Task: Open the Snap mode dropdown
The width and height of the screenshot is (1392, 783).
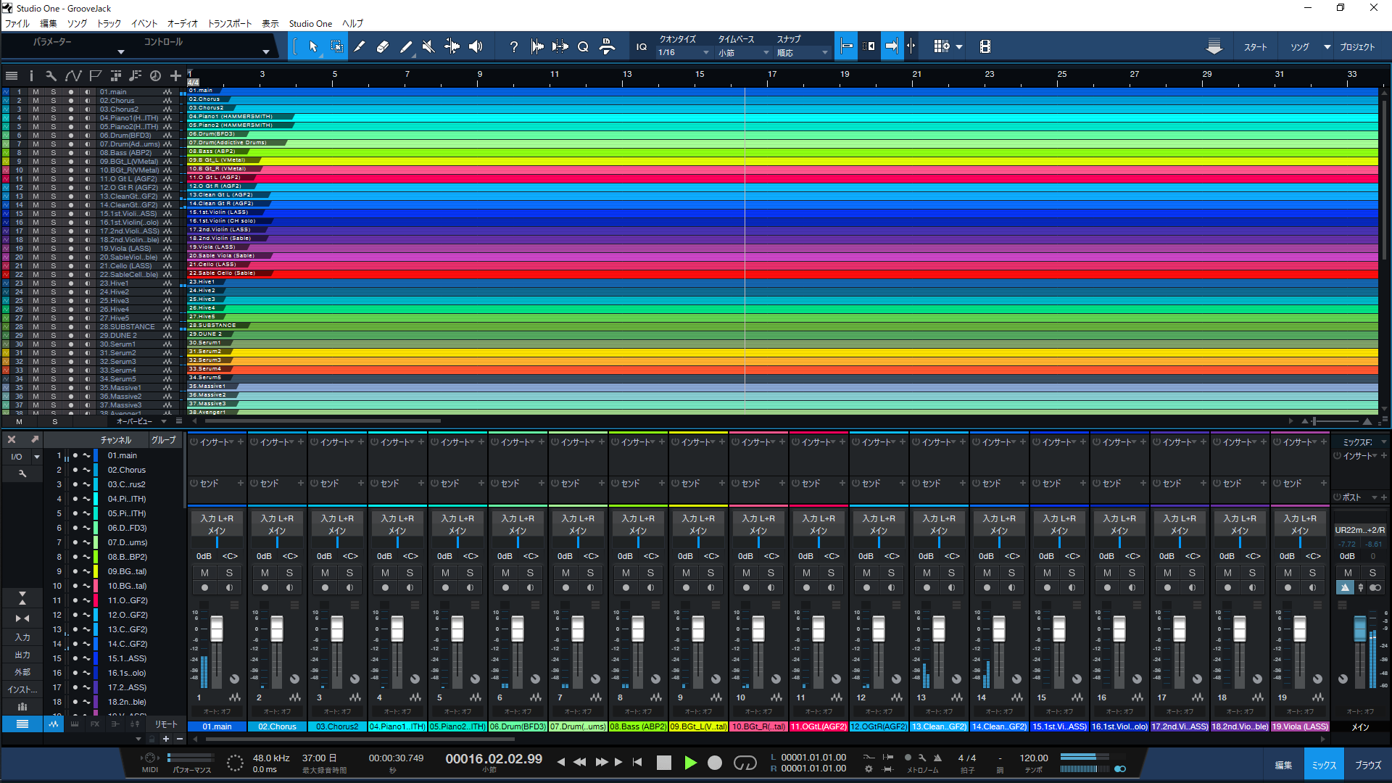Action: click(803, 53)
